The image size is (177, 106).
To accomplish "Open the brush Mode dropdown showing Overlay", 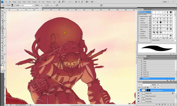I will 27,5.
